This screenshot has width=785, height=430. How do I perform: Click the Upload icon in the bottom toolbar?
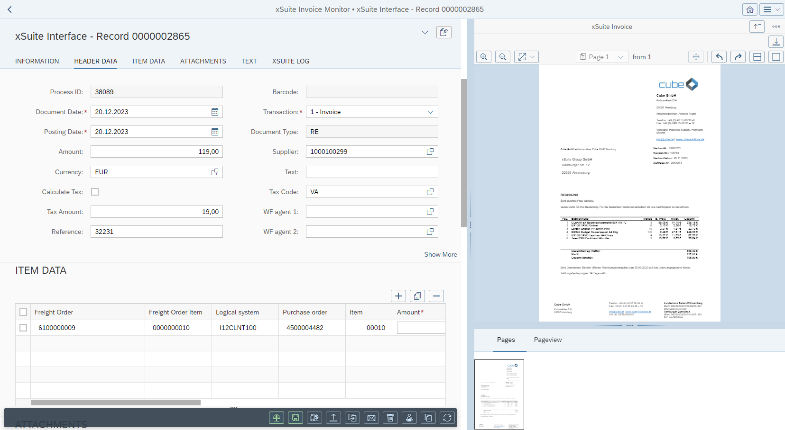333,417
